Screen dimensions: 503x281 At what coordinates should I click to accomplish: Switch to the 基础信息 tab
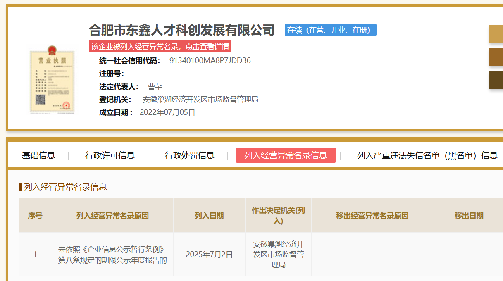38,155
